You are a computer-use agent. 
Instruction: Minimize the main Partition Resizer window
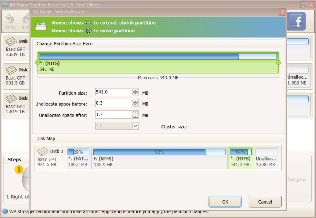(303, 5)
